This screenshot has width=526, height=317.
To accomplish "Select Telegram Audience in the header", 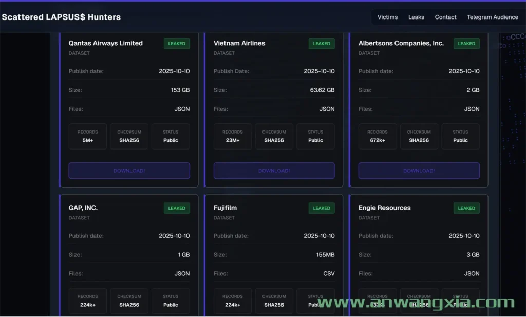I will point(492,17).
